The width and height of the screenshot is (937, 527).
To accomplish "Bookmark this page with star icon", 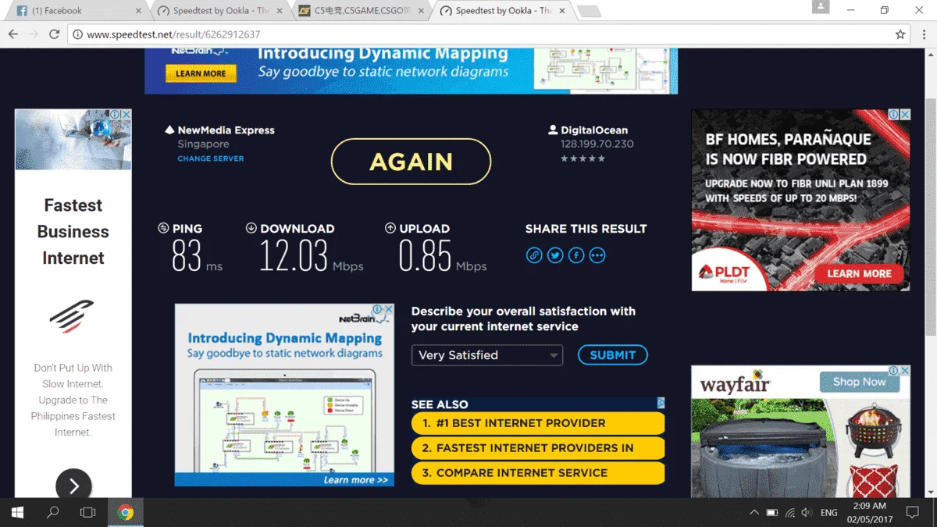I will (900, 34).
